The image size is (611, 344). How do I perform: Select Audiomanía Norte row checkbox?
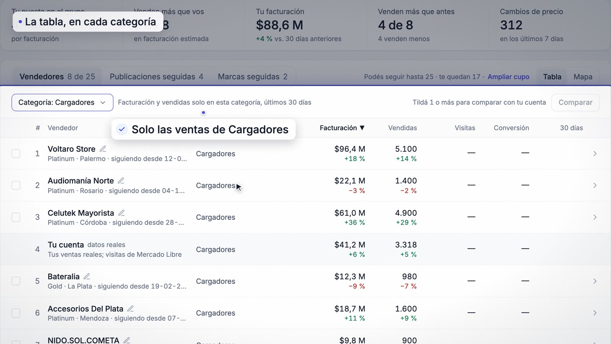(16, 185)
